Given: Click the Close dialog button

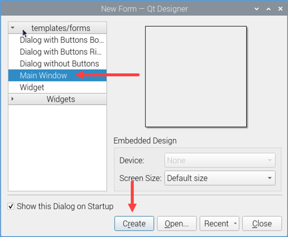Looking at the screenshot, I should [x=262, y=223].
